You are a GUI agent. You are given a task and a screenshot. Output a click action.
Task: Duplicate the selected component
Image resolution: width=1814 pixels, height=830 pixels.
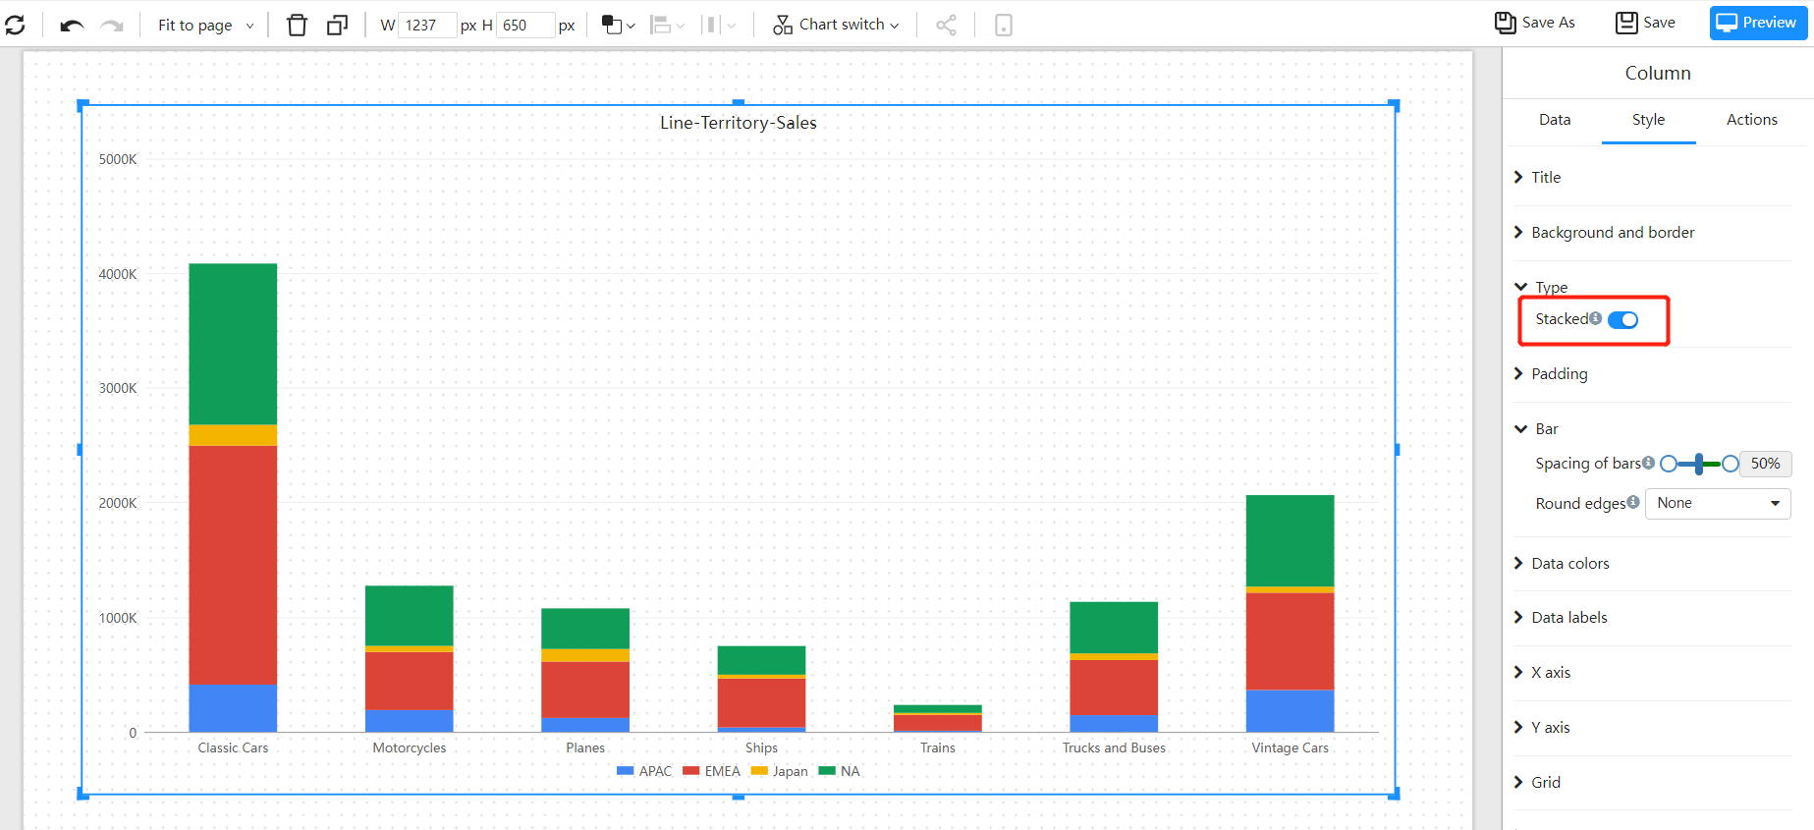coord(337,25)
